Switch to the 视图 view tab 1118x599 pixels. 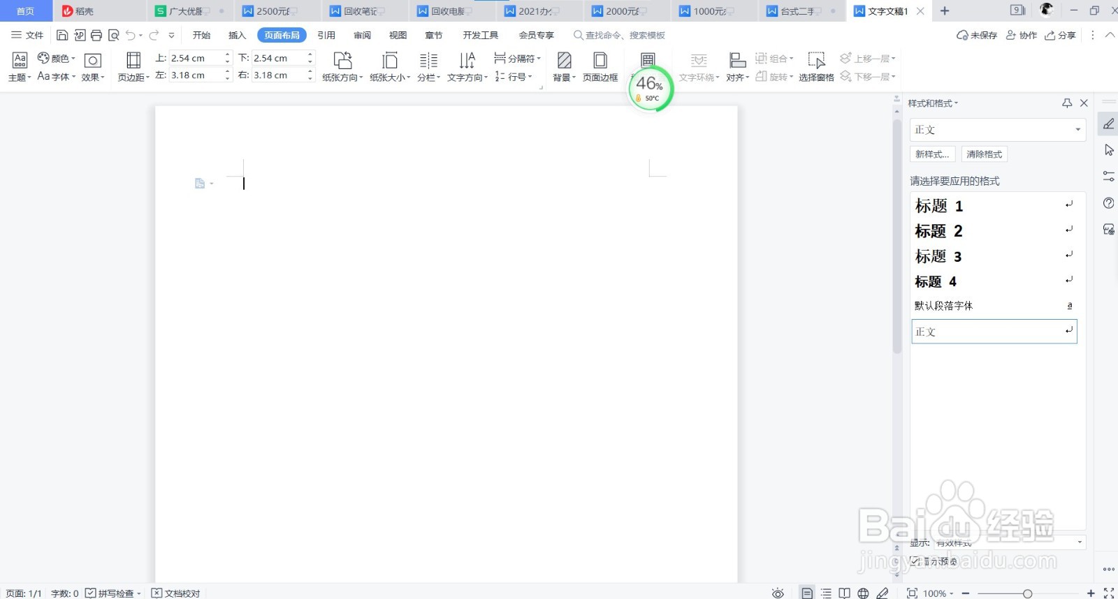(x=398, y=35)
